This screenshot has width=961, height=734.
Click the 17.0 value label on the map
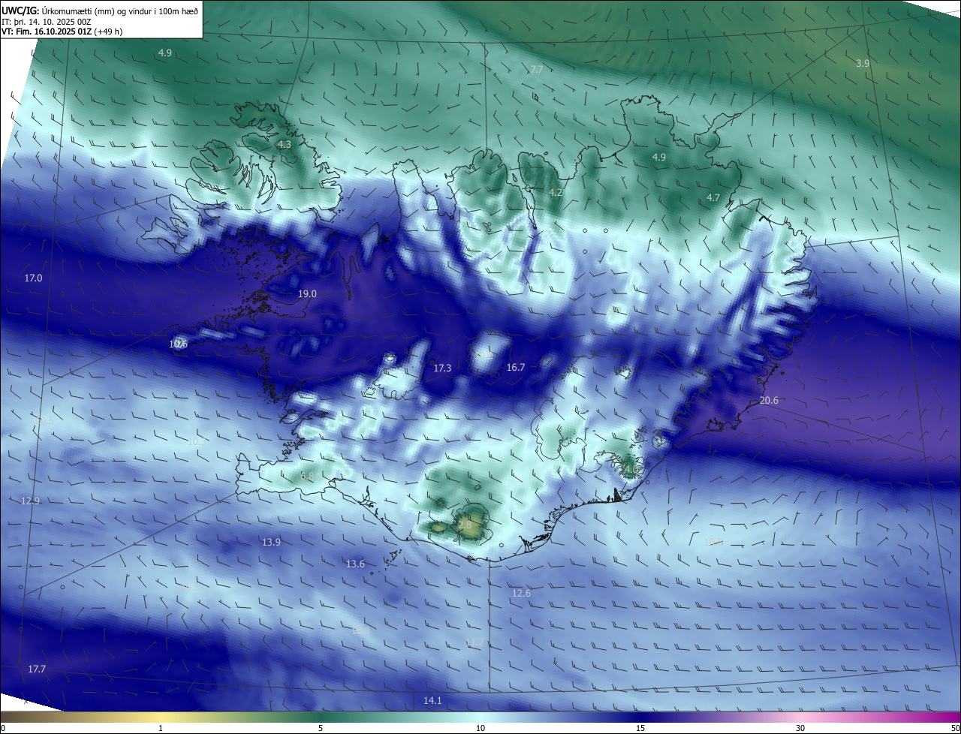coord(33,278)
